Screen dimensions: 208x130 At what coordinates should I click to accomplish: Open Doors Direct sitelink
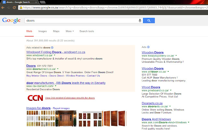coord(57,76)
